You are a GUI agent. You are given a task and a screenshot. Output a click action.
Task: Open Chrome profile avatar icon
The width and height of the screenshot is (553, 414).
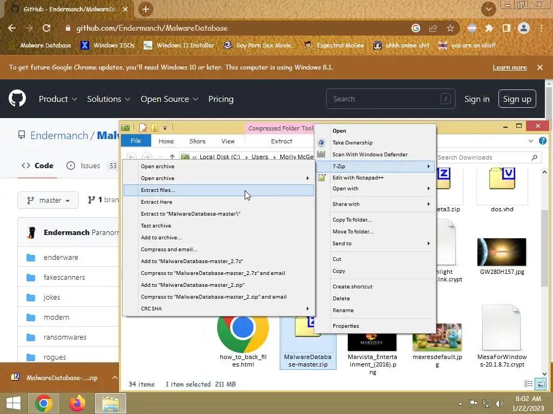click(524, 28)
